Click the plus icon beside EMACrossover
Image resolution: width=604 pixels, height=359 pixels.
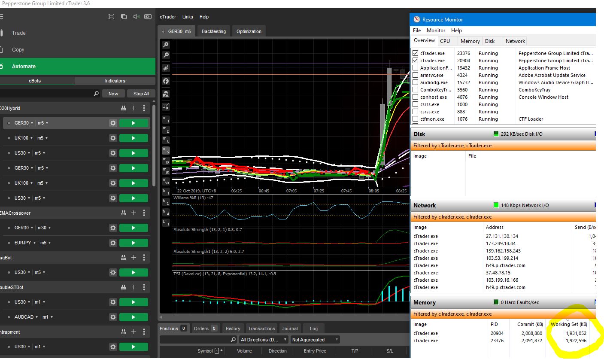click(134, 213)
